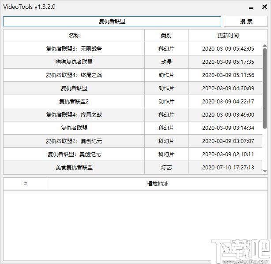Click the timestamp 2020-03-09 05:42:05
This screenshot has width=271, height=264.
click(228, 49)
